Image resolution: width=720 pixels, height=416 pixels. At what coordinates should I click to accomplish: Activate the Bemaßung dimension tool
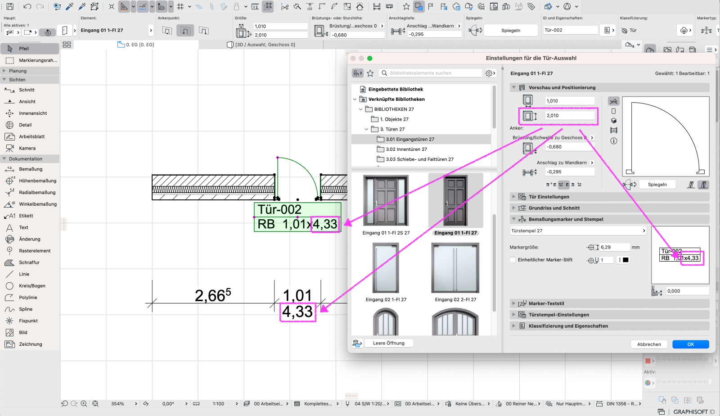[30, 169]
